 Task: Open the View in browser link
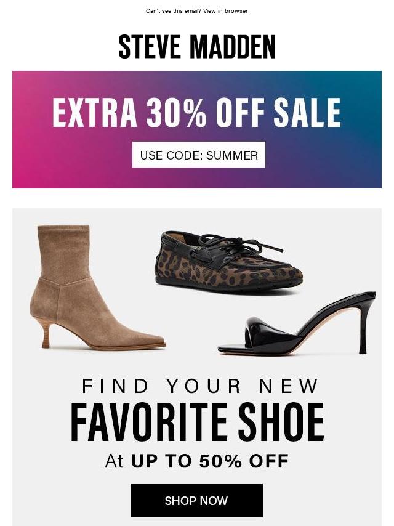pos(225,10)
